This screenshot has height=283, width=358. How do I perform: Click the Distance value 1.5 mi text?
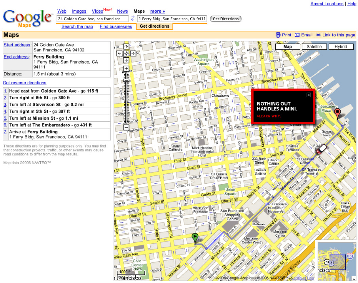pyautogui.click(x=55, y=74)
